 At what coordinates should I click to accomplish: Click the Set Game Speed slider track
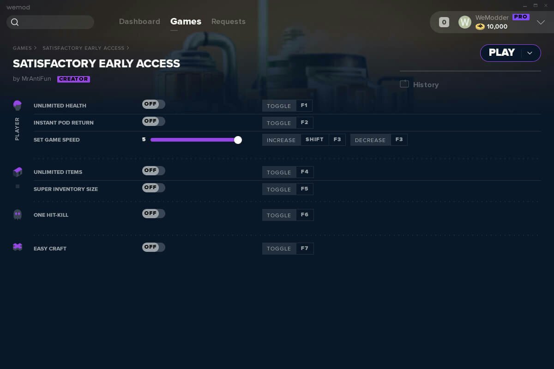[x=194, y=140]
